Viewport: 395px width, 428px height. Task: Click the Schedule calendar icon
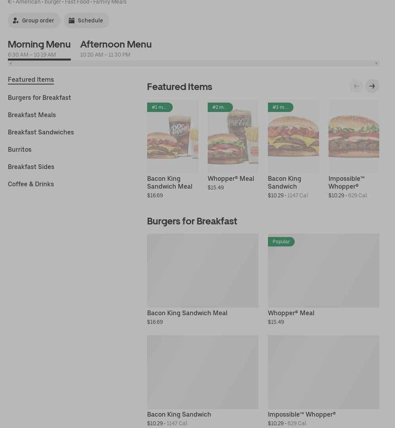[72, 20]
